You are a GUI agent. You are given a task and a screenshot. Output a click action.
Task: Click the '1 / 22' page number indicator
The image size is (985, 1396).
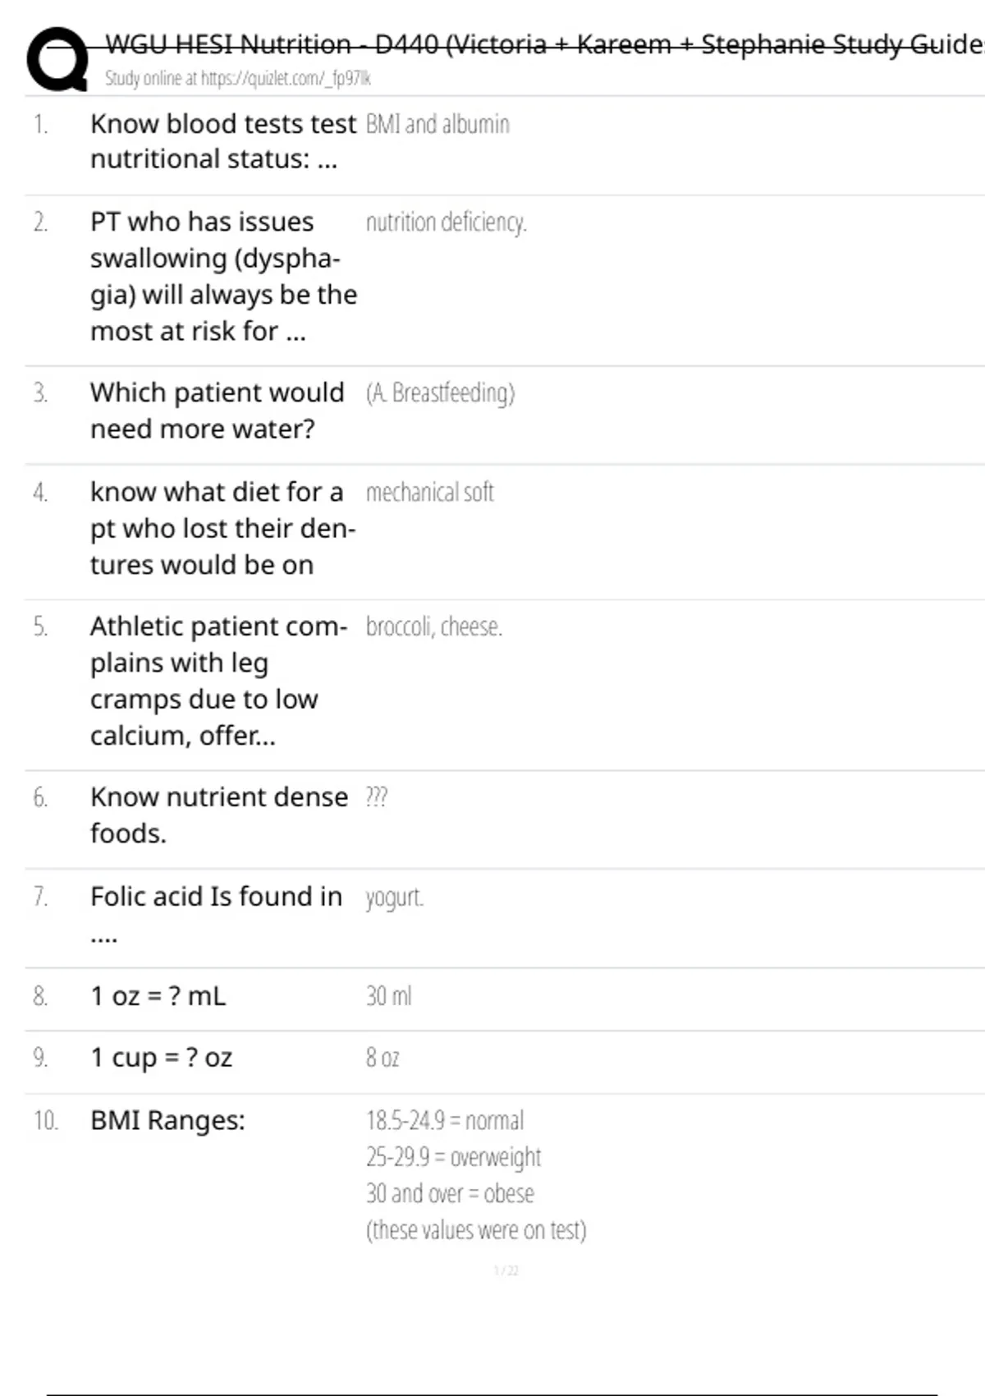pos(506,1271)
